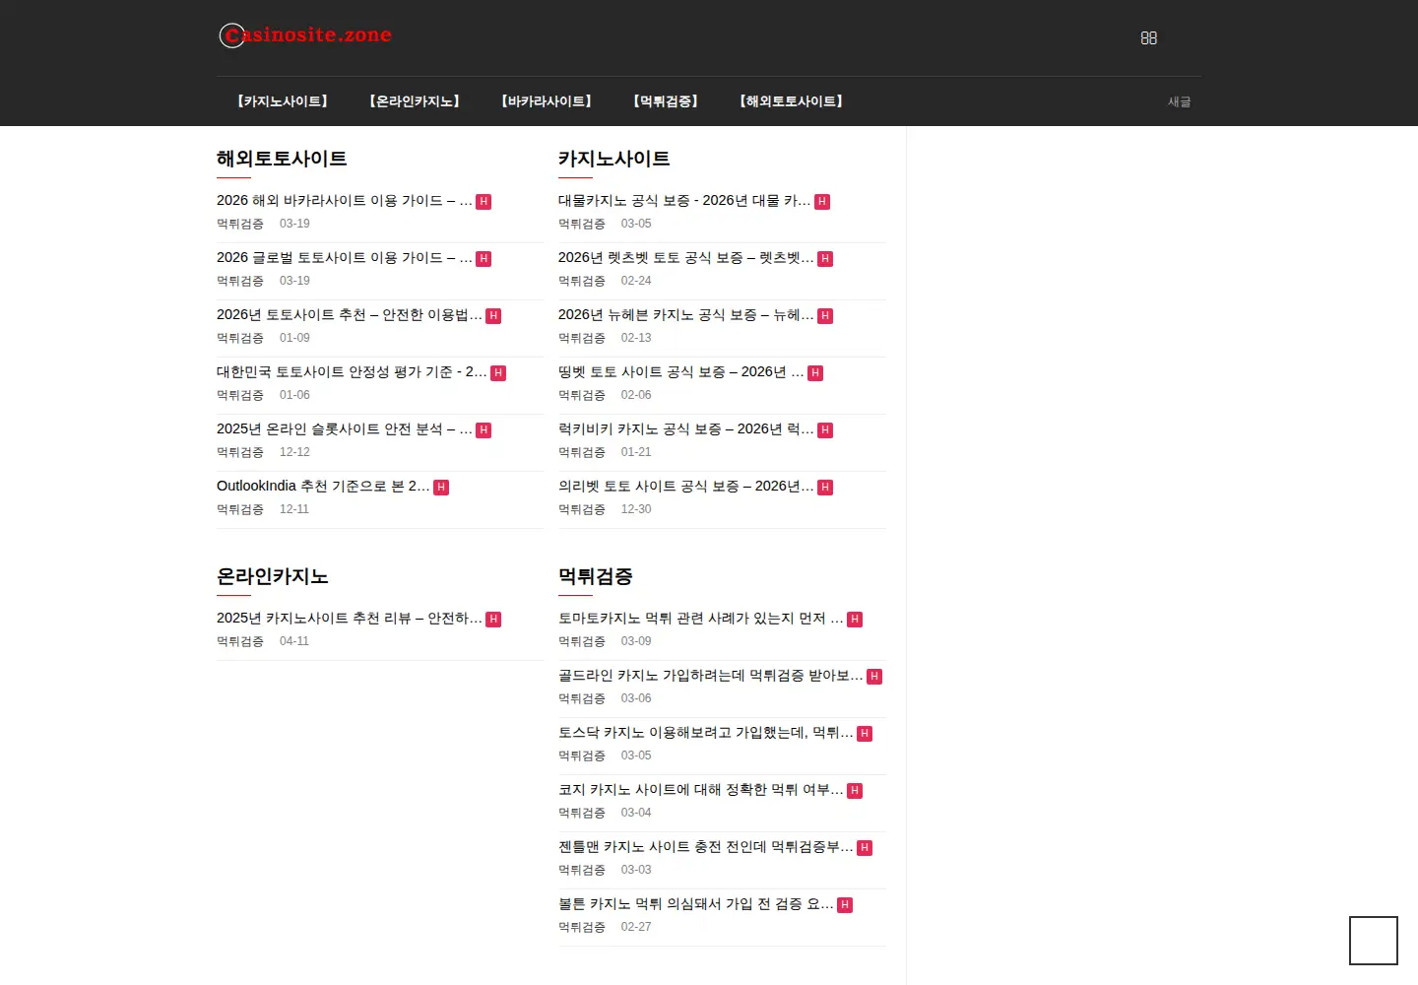Open article '2026 해외 바카라사이트 이용 가이드'
The image size is (1418, 985).
click(345, 201)
